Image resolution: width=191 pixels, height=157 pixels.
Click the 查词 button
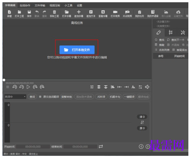click(32, 97)
